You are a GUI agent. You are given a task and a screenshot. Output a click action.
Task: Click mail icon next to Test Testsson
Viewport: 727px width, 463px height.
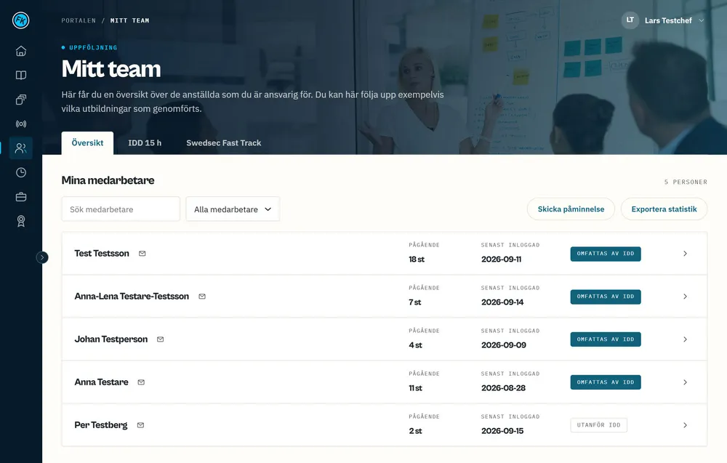coord(142,254)
